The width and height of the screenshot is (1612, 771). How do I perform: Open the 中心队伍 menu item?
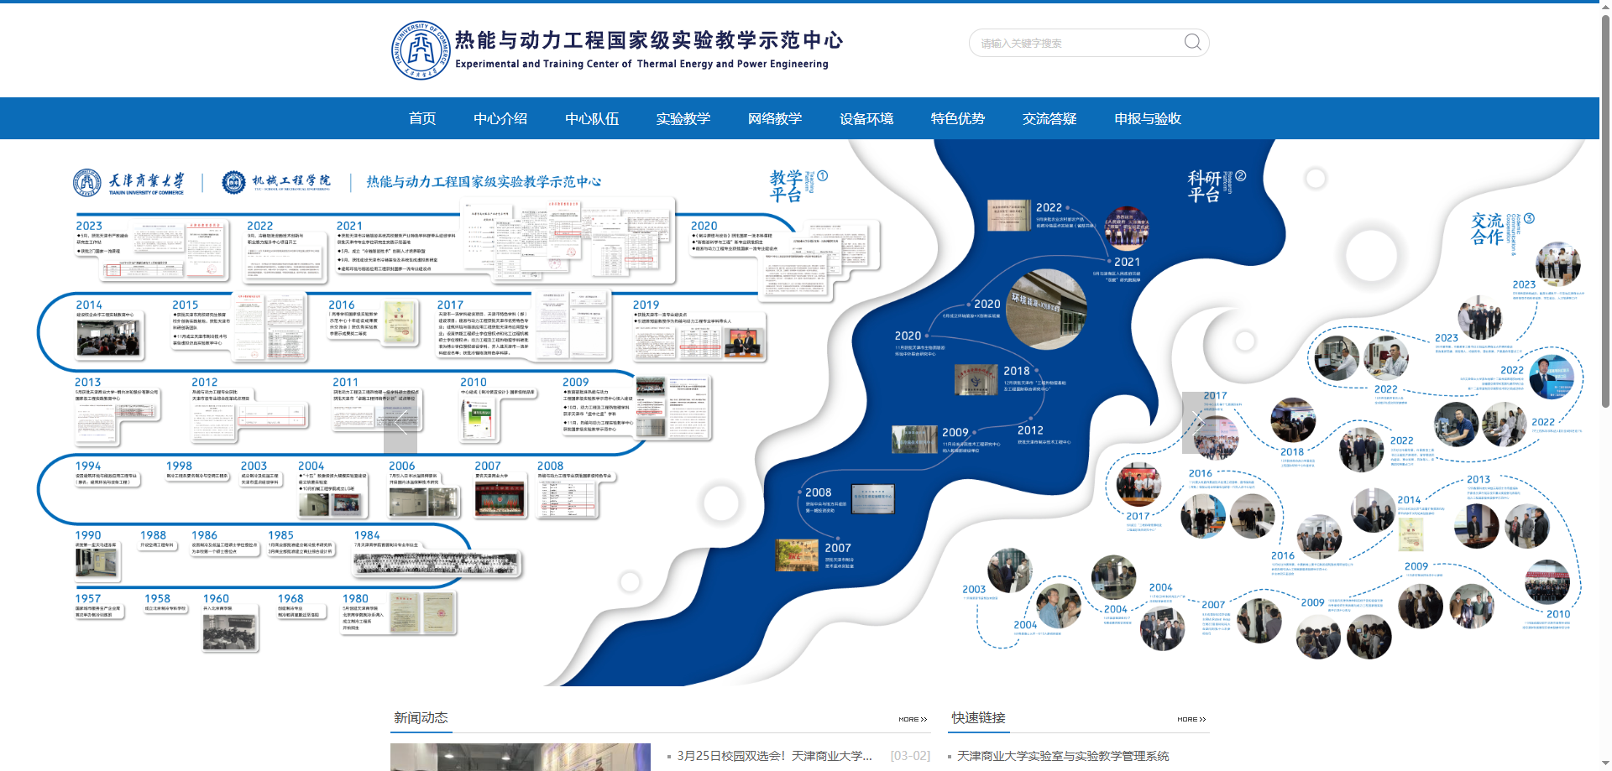[592, 118]
